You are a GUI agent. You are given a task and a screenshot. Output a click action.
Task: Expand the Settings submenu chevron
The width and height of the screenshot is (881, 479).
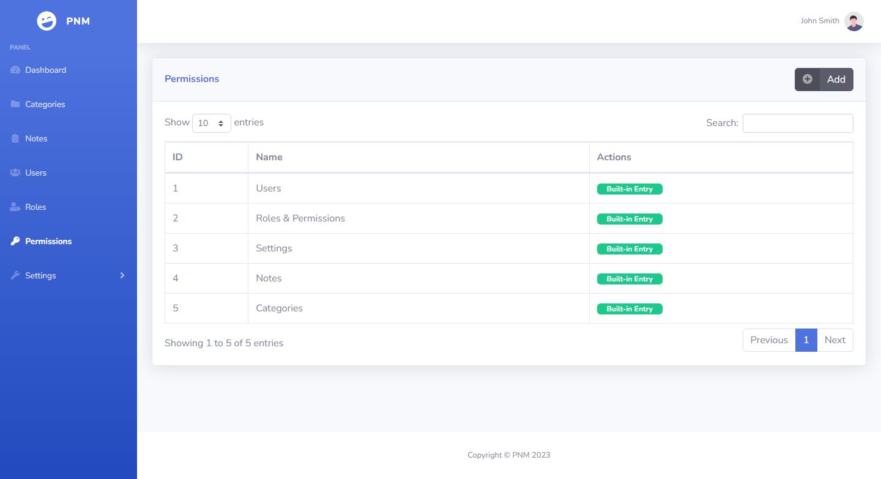pyautogui.click(x=122, y=275)
